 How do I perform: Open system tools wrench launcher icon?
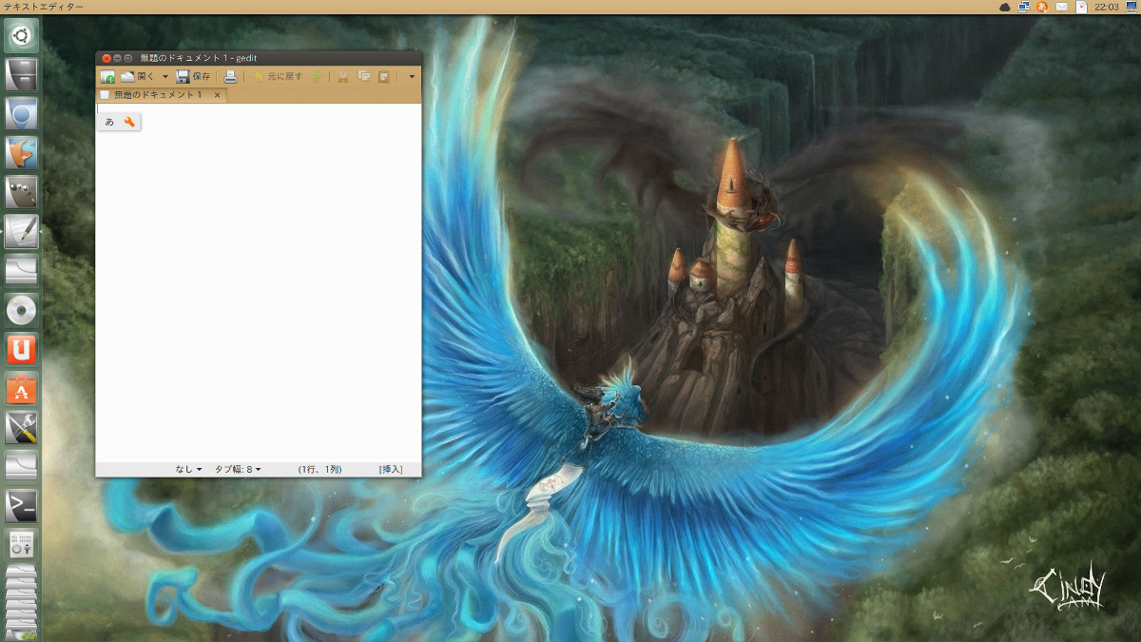[x=21, y=427]
